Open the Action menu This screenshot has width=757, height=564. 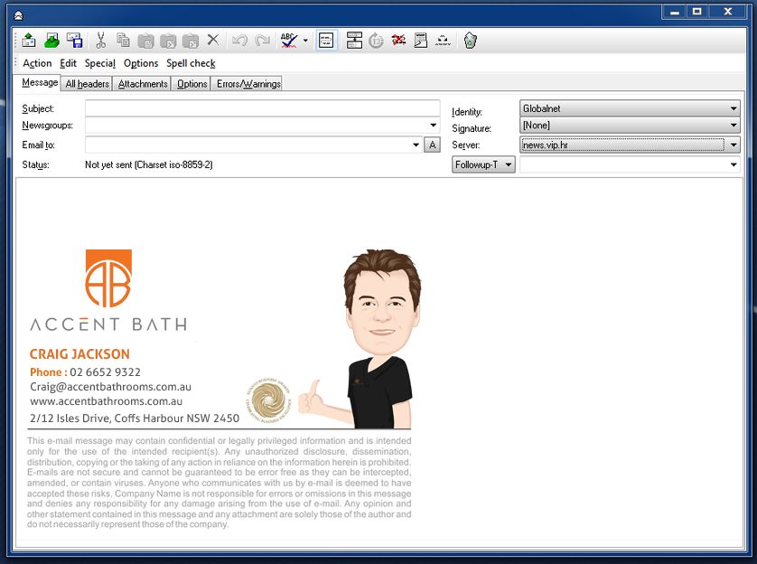[37, 63]
